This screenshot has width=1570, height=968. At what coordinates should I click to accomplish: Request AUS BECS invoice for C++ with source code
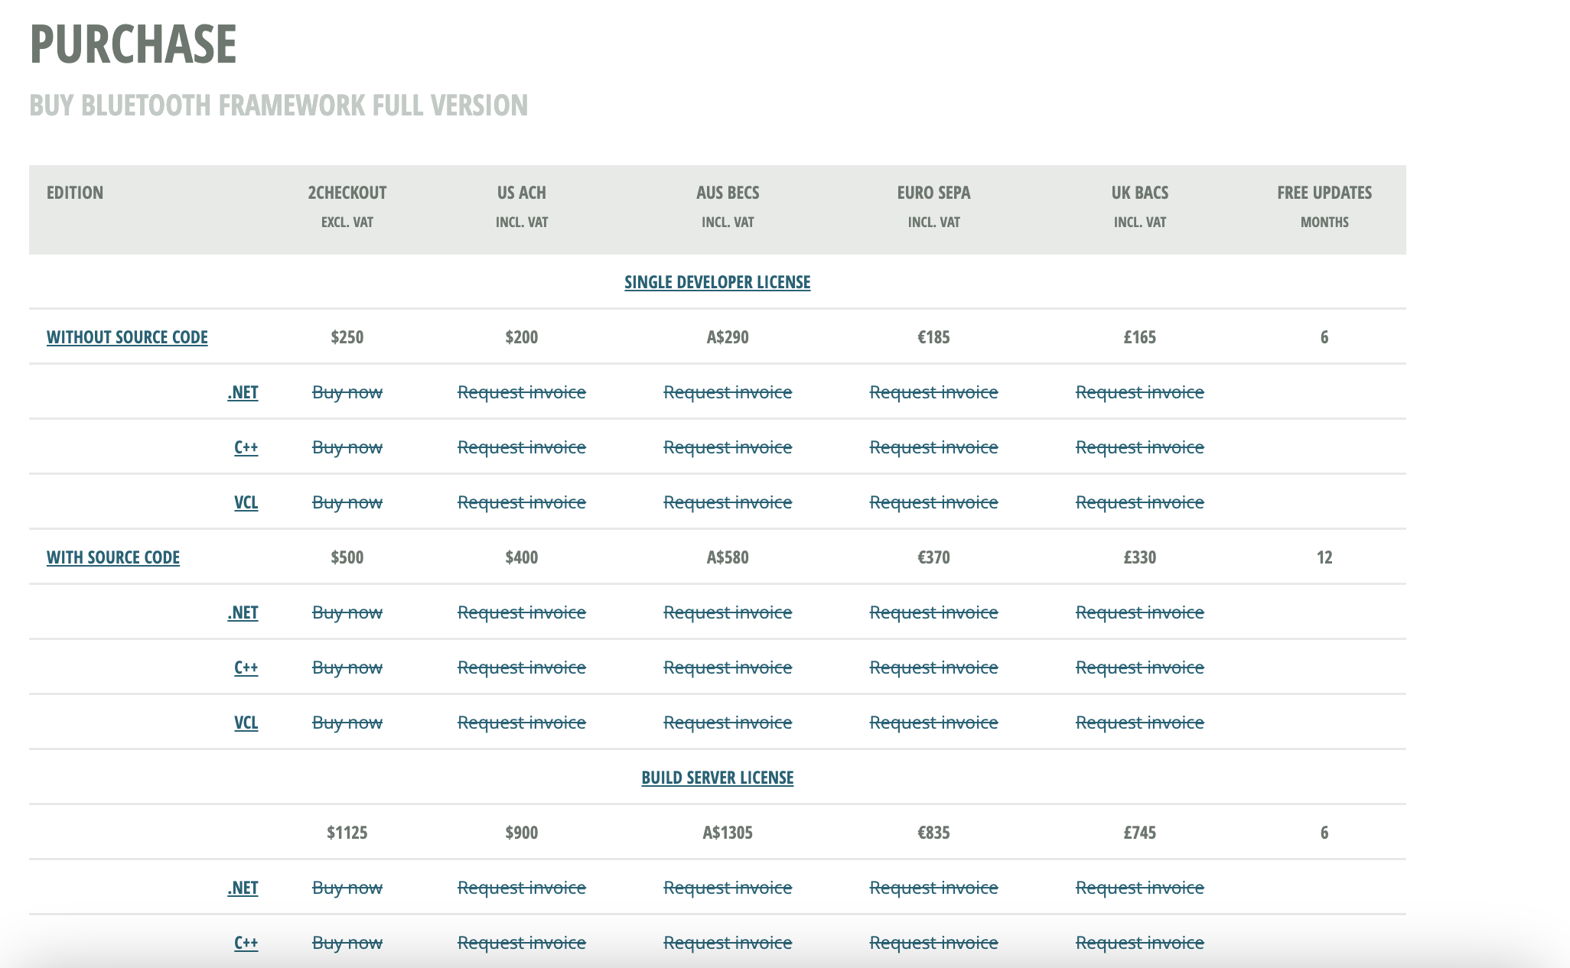[728, 668]
